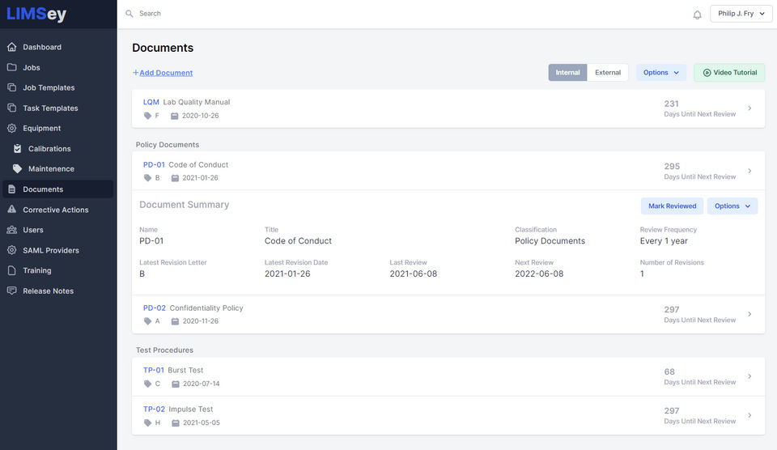Switch document view to External
777x450 pixels.
pyautogui.click(x=608, y=73)
